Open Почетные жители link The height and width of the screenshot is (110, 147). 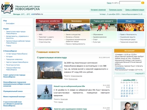[x=13, y=65]
